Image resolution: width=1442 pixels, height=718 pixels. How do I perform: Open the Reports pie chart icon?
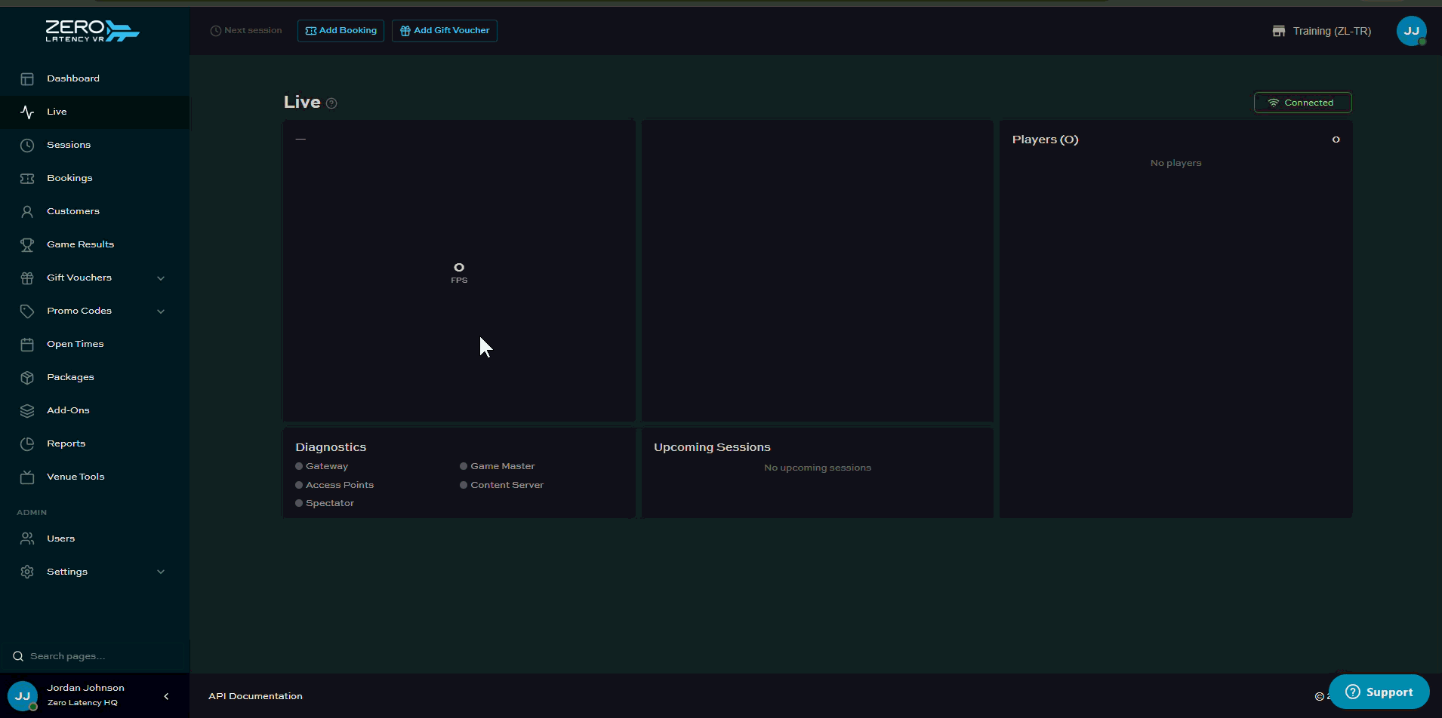tap(27, 443)
